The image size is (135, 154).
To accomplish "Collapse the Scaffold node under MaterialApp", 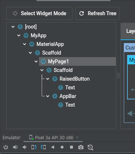I will (x=30, y=53).
